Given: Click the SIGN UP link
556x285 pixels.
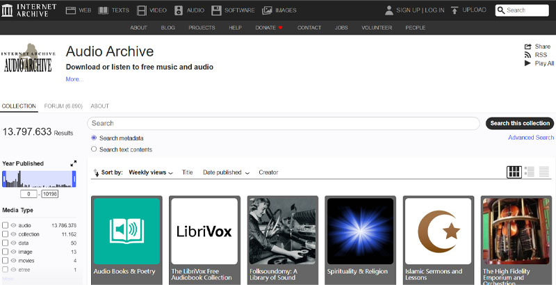Looking at the screenshot, I should click(408, 10).
